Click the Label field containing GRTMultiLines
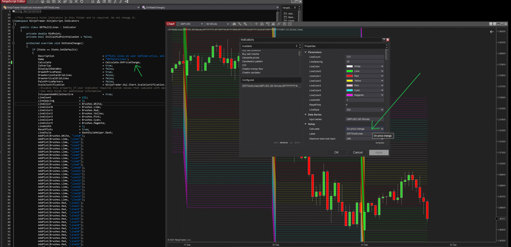The image size is (511, 247). click(x=365, y=134)
